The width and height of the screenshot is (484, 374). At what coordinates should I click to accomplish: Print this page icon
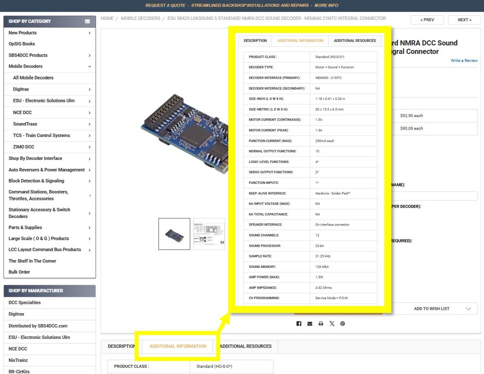321,323
